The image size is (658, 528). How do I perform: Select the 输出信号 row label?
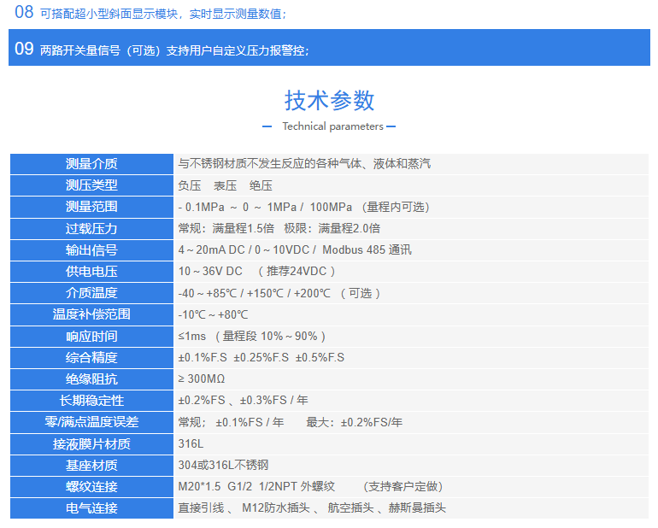point(91,250)
